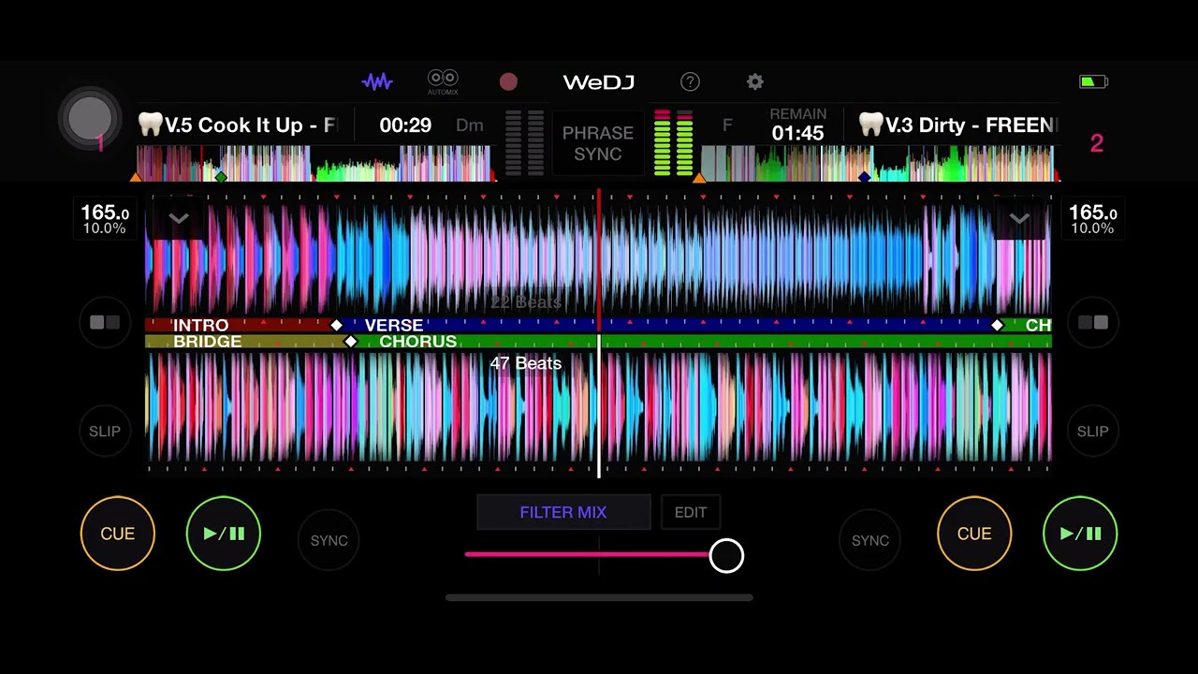This screenshot has height=674, width=1198.
Task: Tap the F key label on deck 2
Action: click(727, 125)
